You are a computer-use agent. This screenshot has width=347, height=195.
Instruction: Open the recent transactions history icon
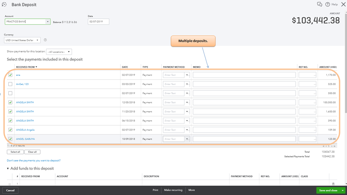pyautogui.click(x=4, y=5)
